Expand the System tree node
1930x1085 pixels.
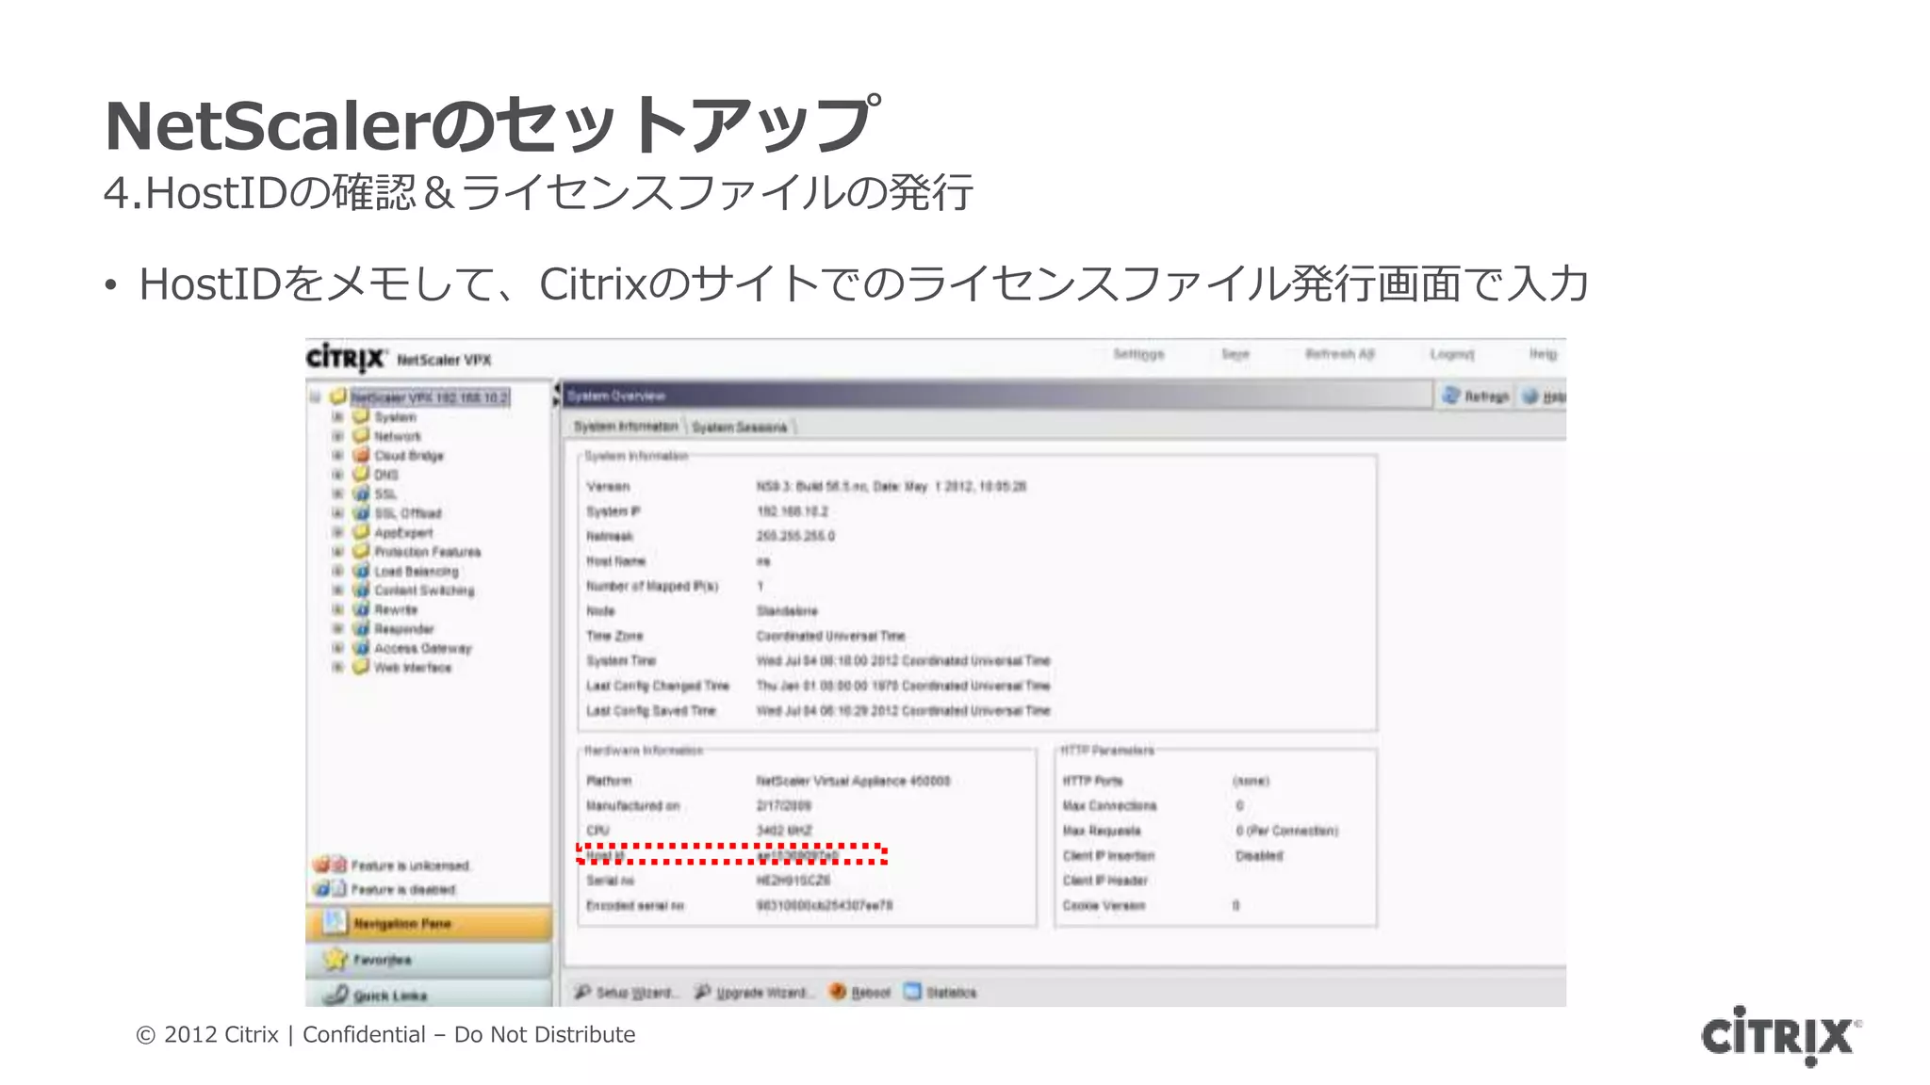pos(337,416)
